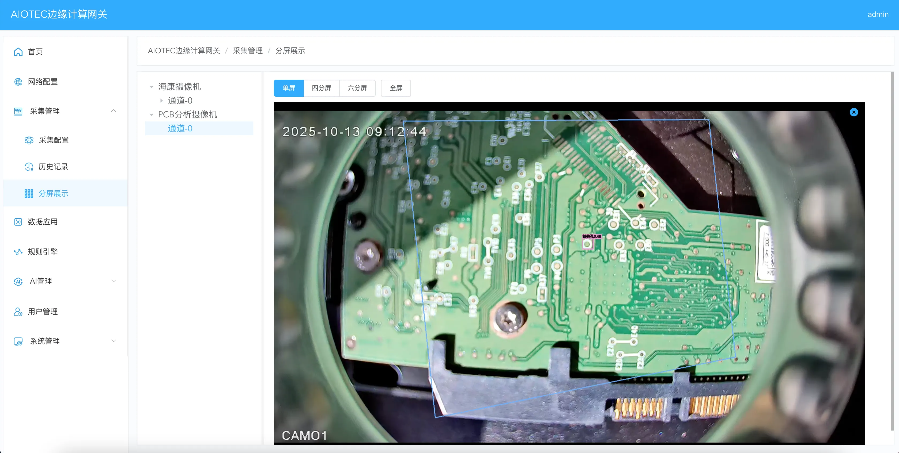Collapse the PCB分析摄像机 tree node
The width and height of the screenshot is (899, 453).
pos(152,115)
